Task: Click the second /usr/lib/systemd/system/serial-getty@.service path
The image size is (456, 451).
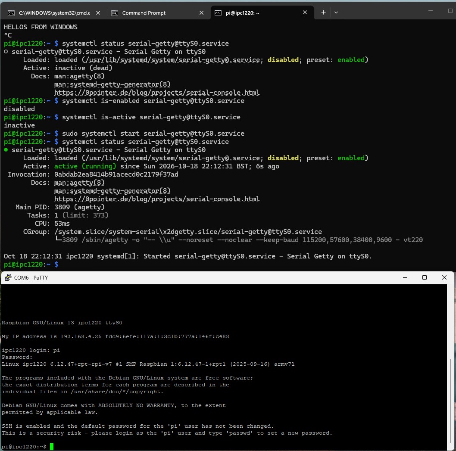Action: pyautogui.click(x=172, y=158)
